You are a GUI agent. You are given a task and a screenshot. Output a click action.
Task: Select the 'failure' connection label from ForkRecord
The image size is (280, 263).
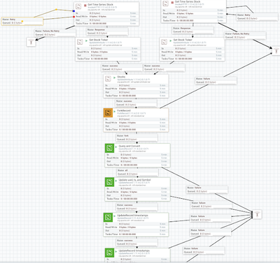coord(216,80)
